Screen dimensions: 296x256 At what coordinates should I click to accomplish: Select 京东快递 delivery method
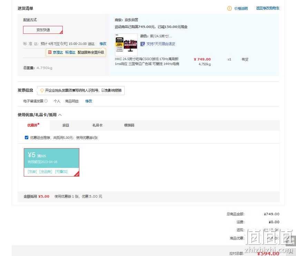point(43,30)
